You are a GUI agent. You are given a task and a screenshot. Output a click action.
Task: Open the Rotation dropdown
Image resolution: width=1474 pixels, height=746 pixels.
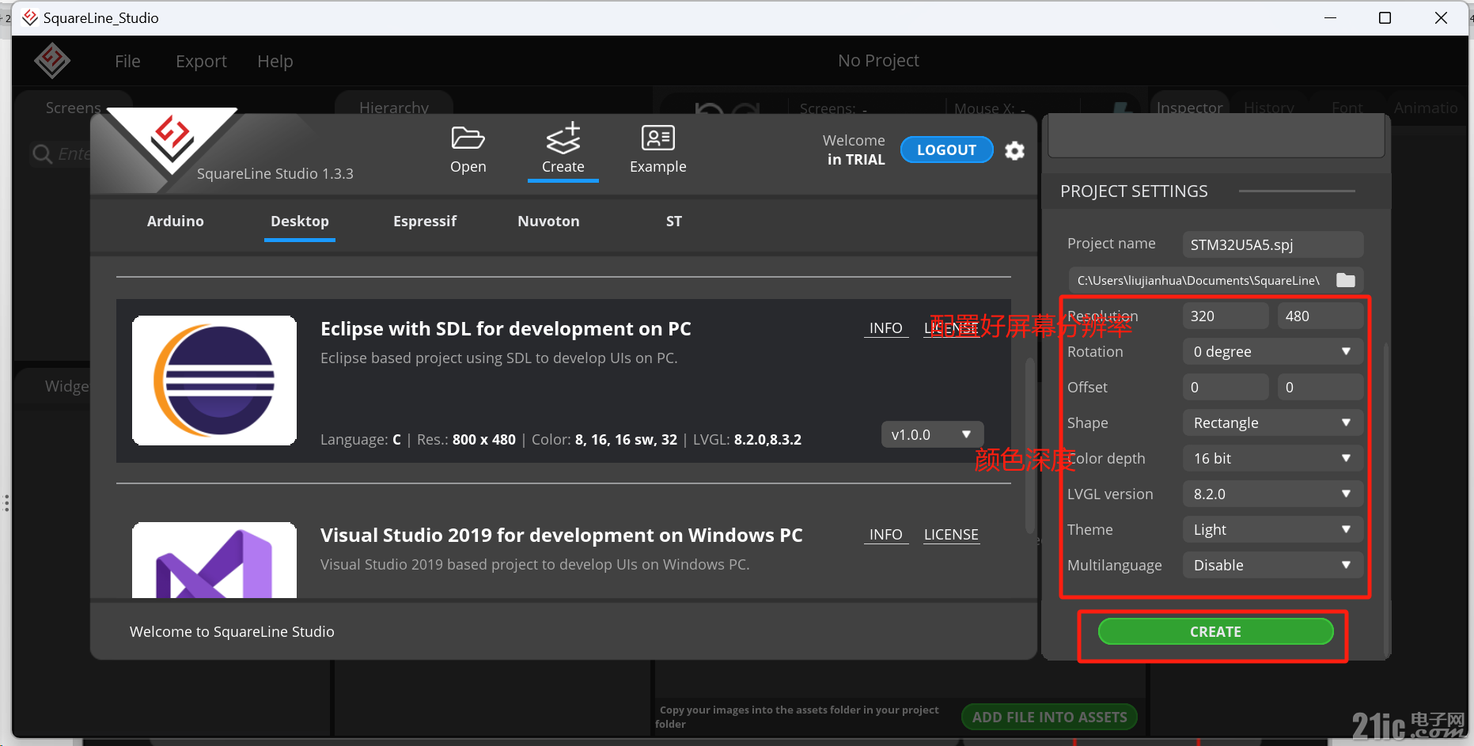[1272, 351]
